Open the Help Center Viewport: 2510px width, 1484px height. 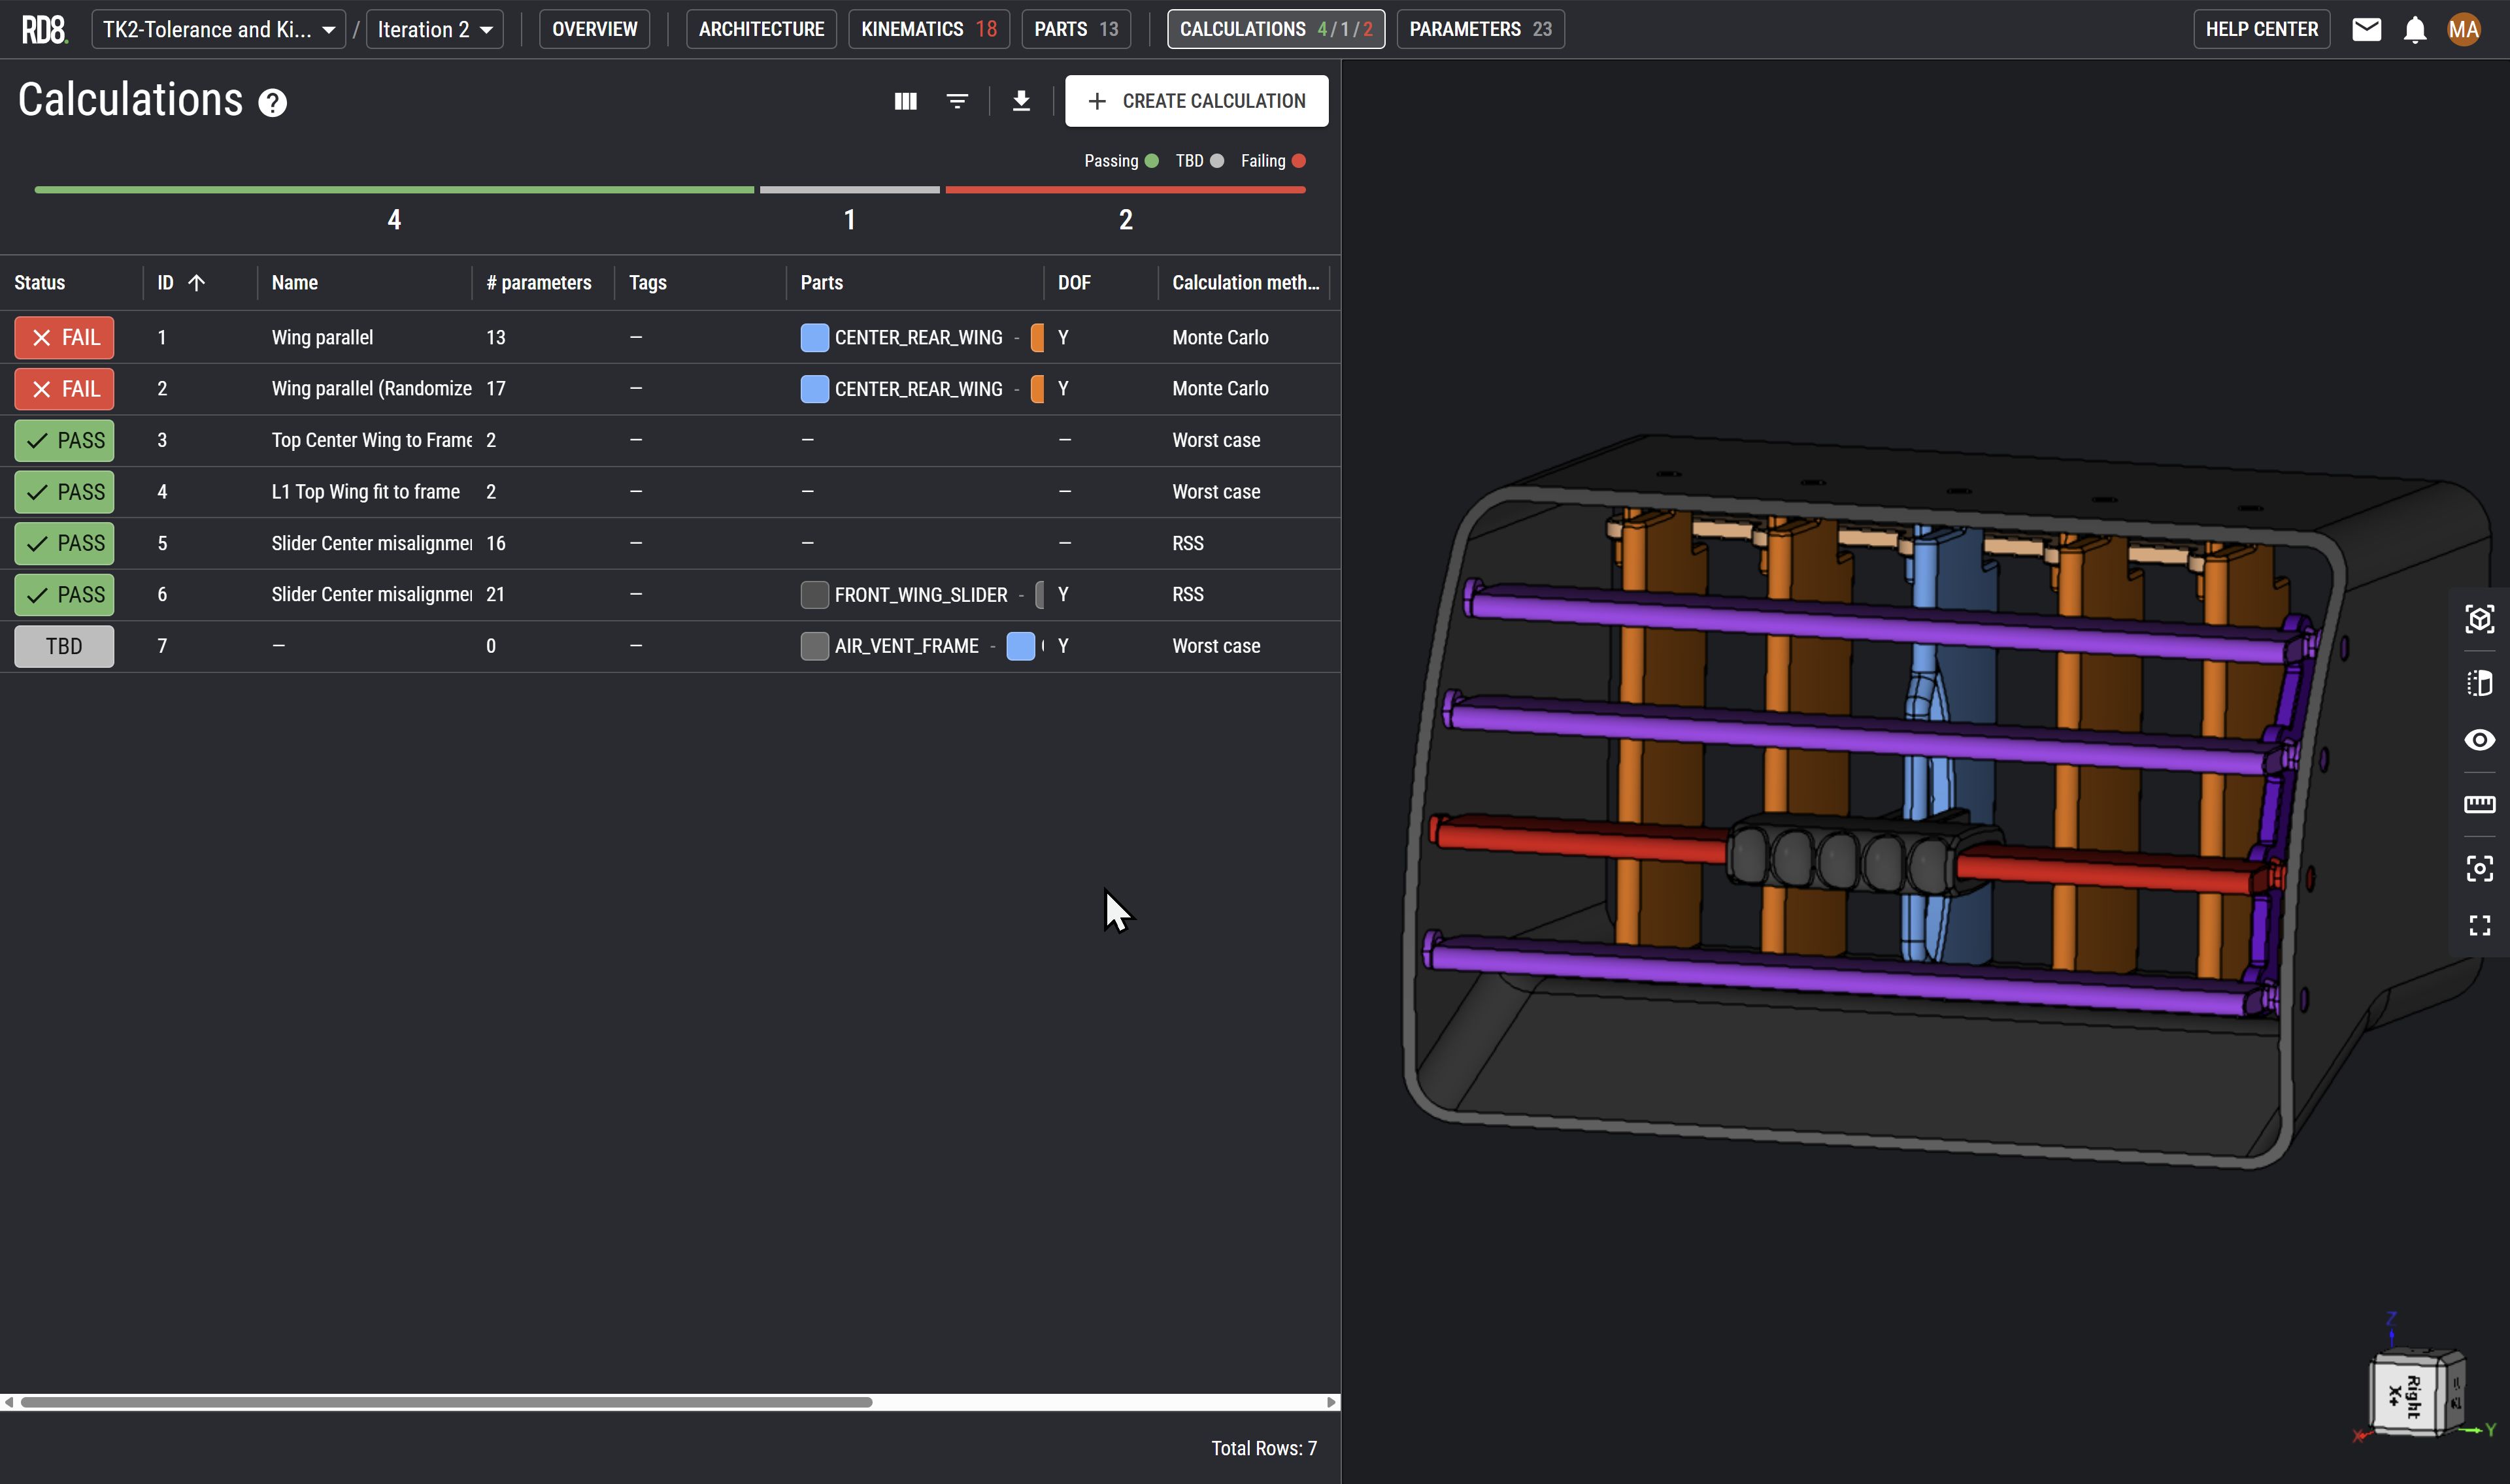(2261, 29)
